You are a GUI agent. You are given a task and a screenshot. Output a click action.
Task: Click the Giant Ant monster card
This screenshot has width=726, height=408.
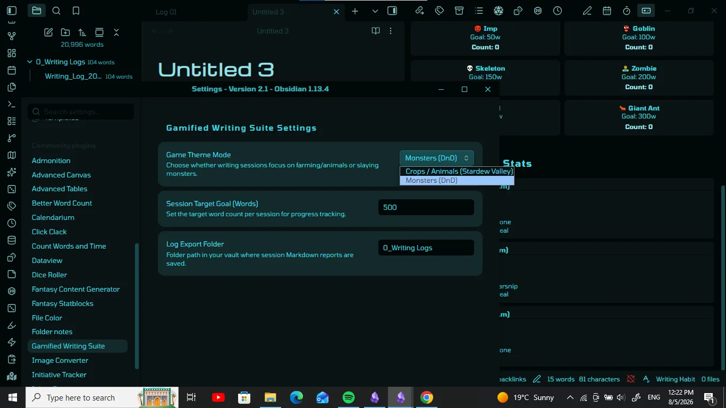point(639,117)
